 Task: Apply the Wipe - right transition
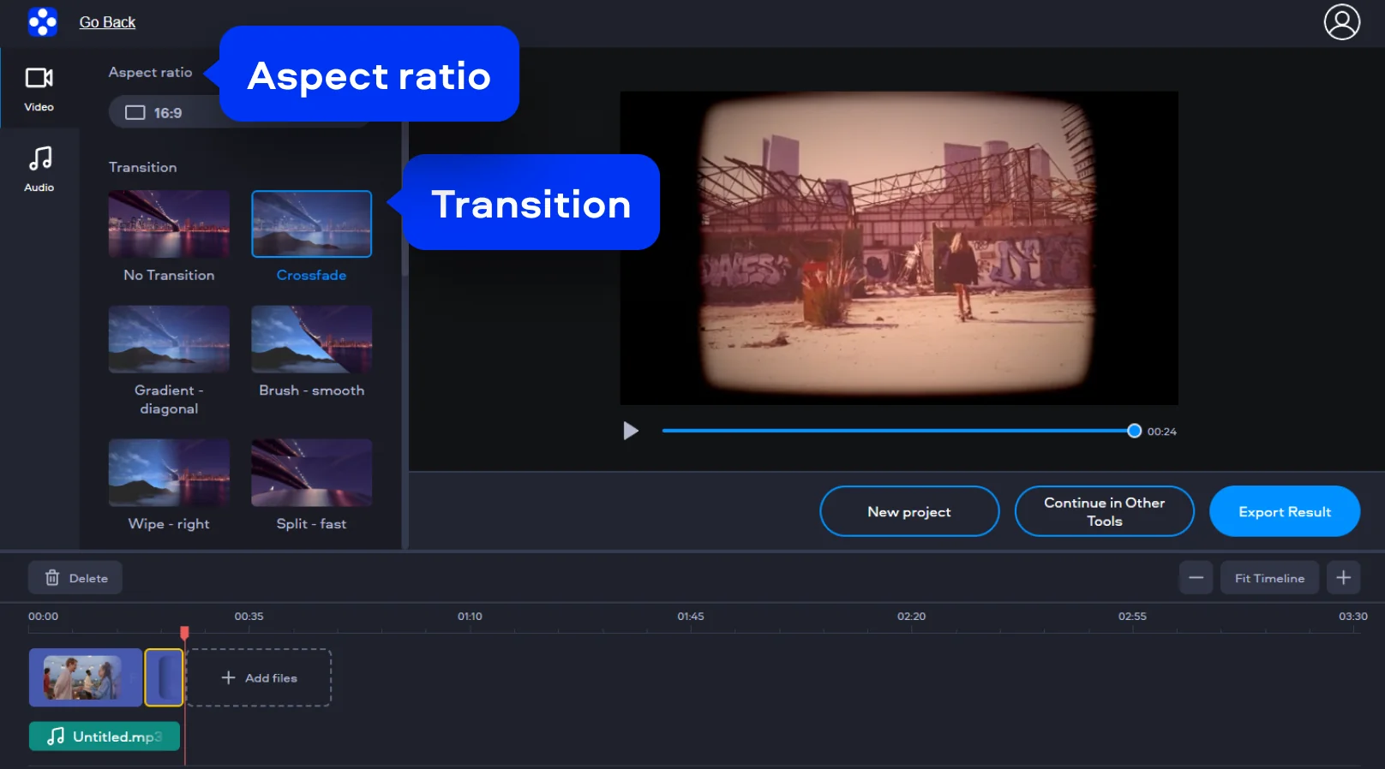pyautogui.click(x=169, y=473)
